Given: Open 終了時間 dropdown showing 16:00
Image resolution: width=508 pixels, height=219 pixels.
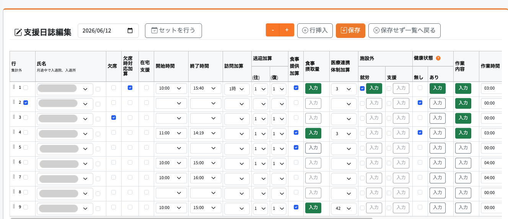Looking at the screenshot, I should 206,178.
